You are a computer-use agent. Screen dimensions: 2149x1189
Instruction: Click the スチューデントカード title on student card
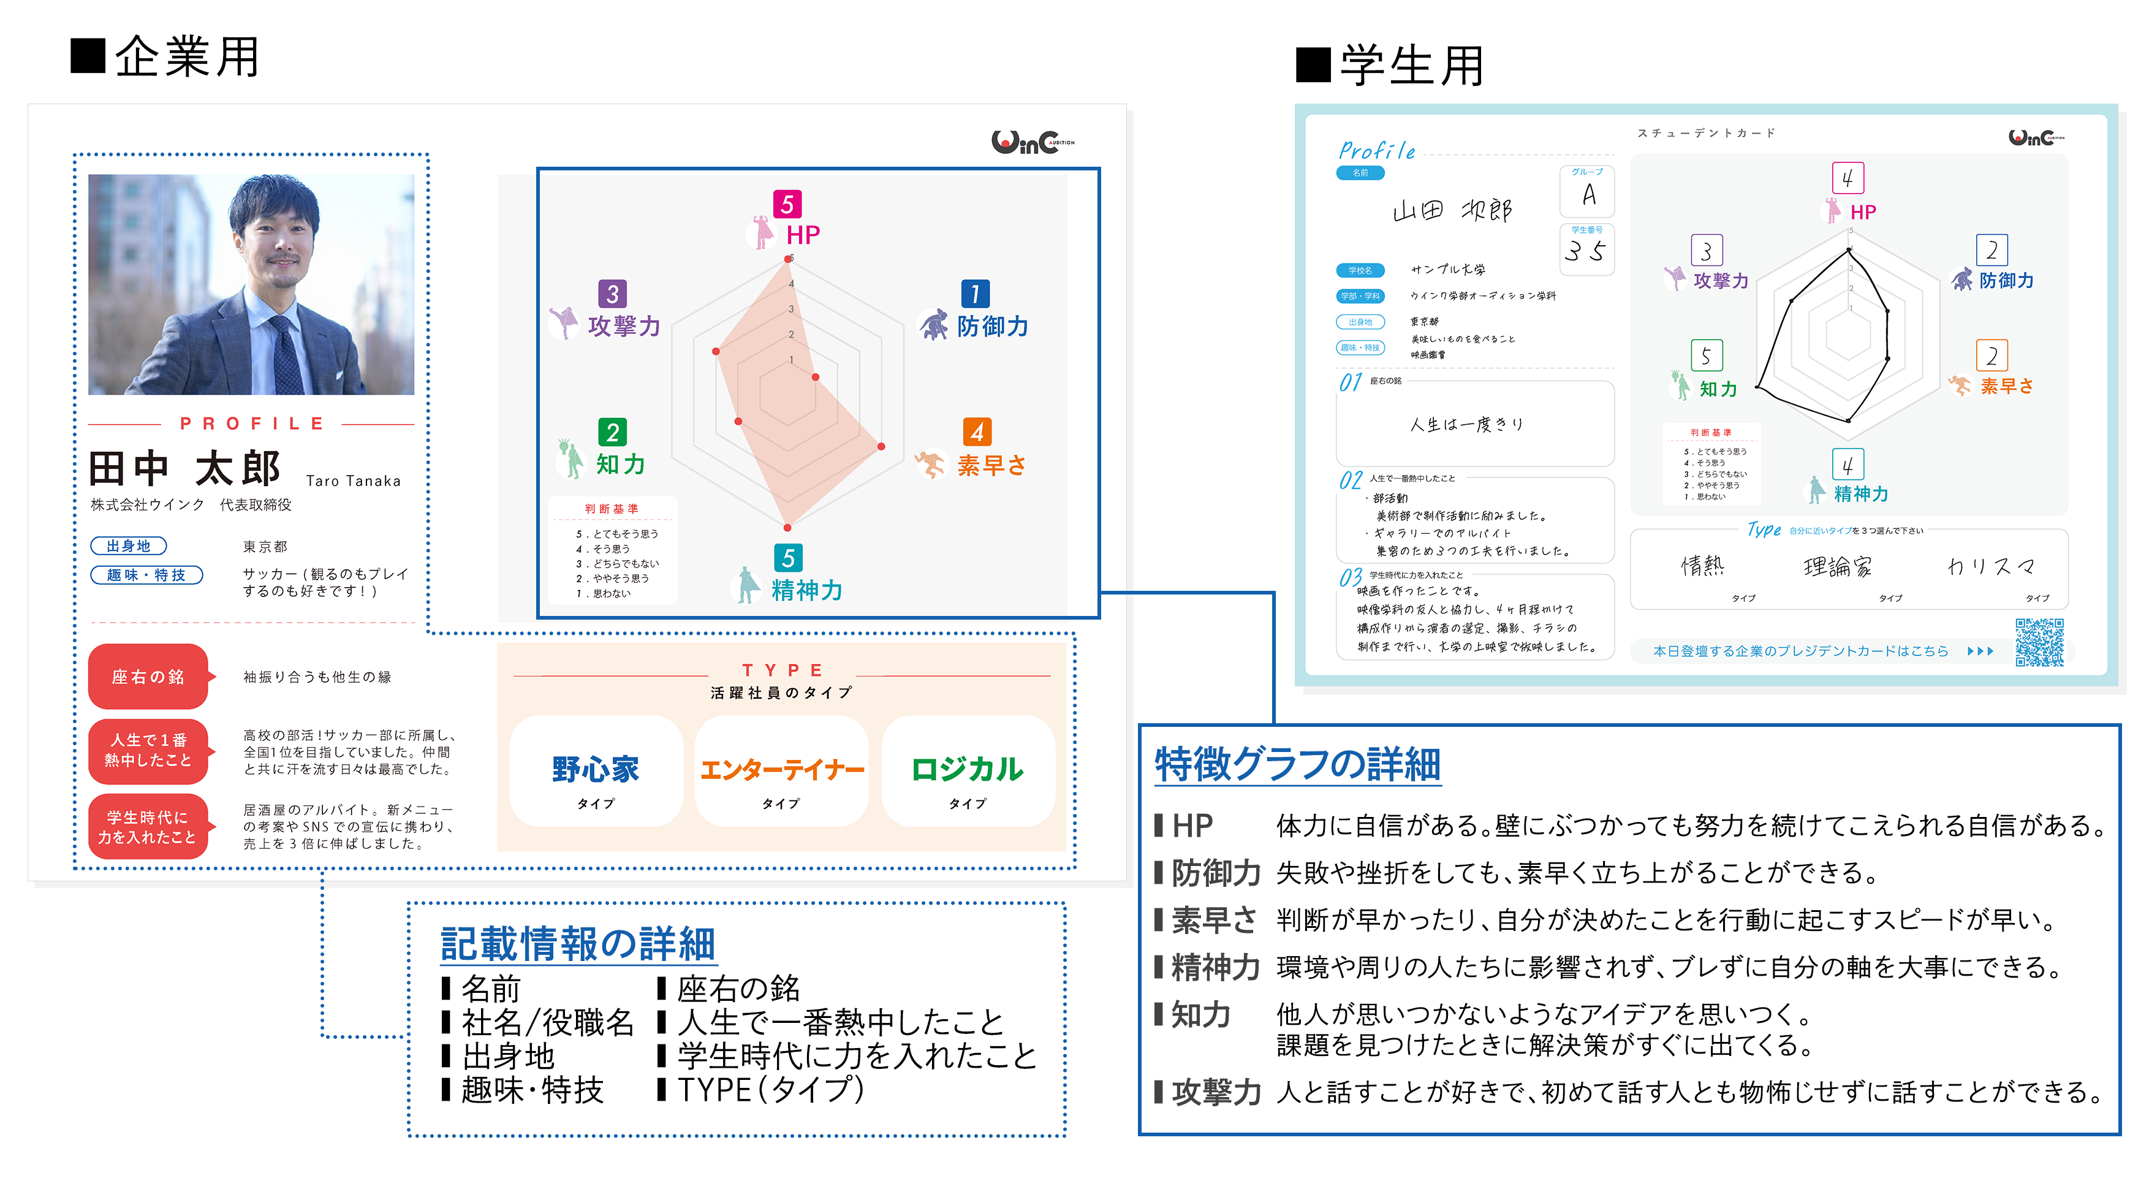click(x=1707, y=132)
